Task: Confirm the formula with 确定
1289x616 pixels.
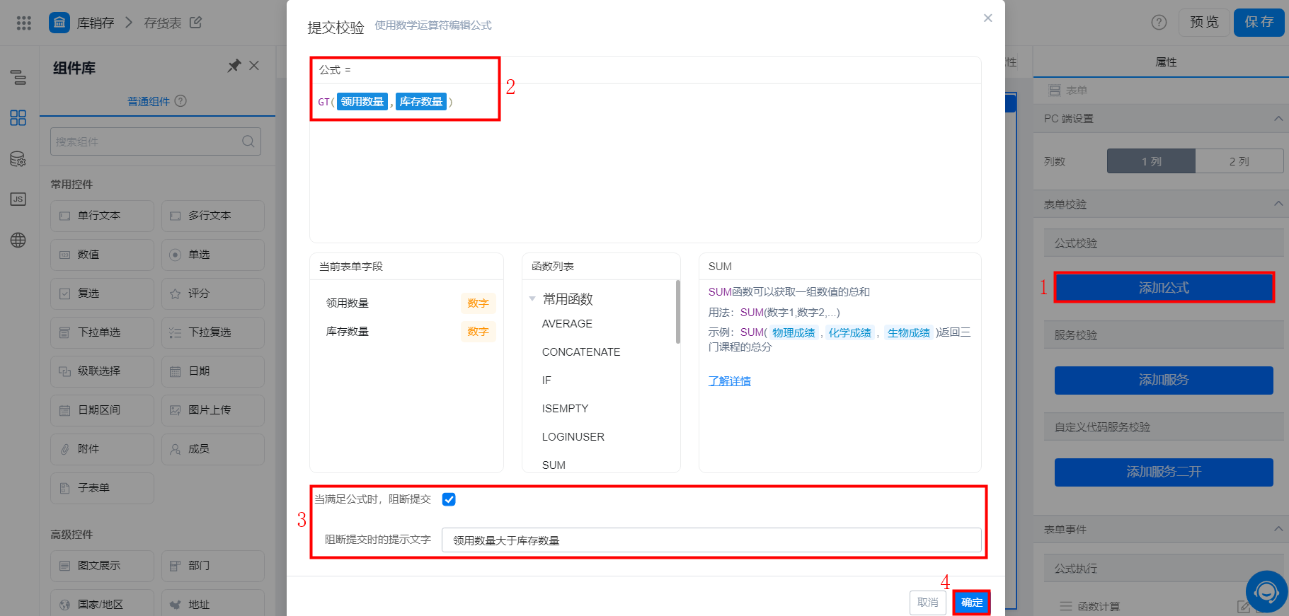Action: coord(971,603)
